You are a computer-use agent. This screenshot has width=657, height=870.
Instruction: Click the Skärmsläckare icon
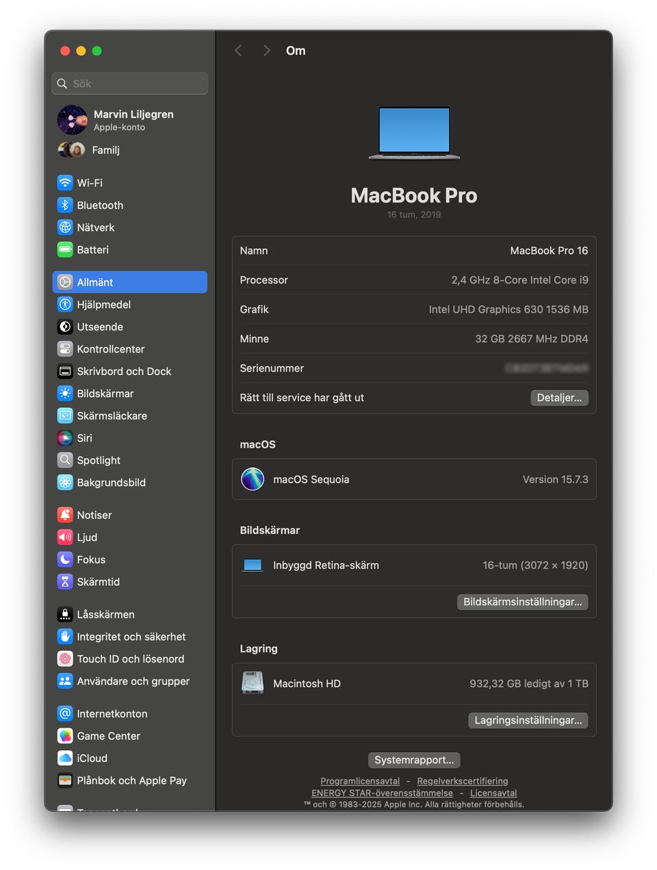point(65,415)
